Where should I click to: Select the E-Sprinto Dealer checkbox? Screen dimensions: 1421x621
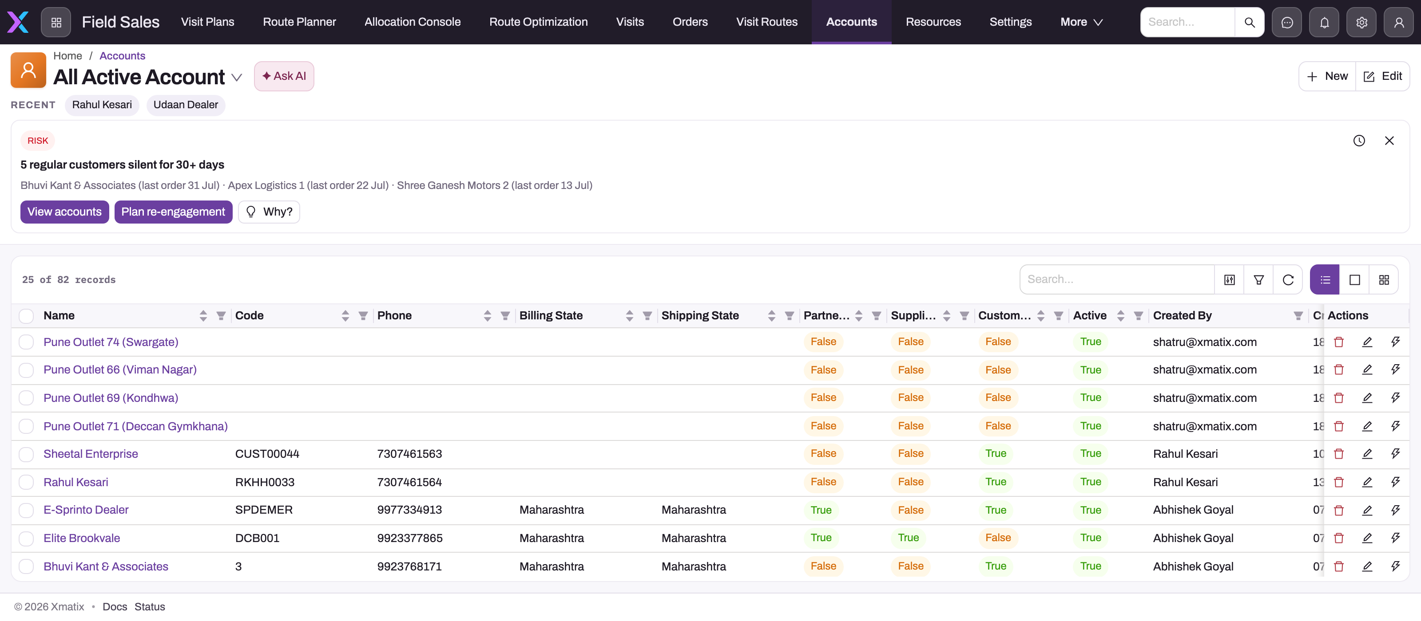[x=26, y=510]
